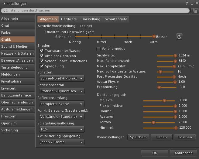
Task: Switch to the Hardware tab
Action: 69,19
